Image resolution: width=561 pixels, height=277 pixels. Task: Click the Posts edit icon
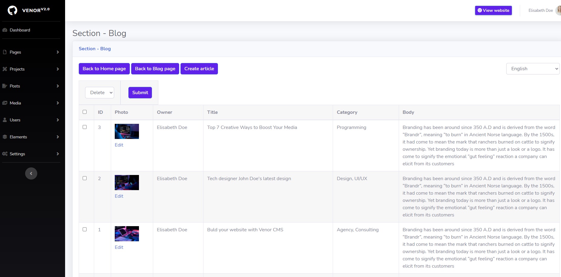click(x=5, y=86)
